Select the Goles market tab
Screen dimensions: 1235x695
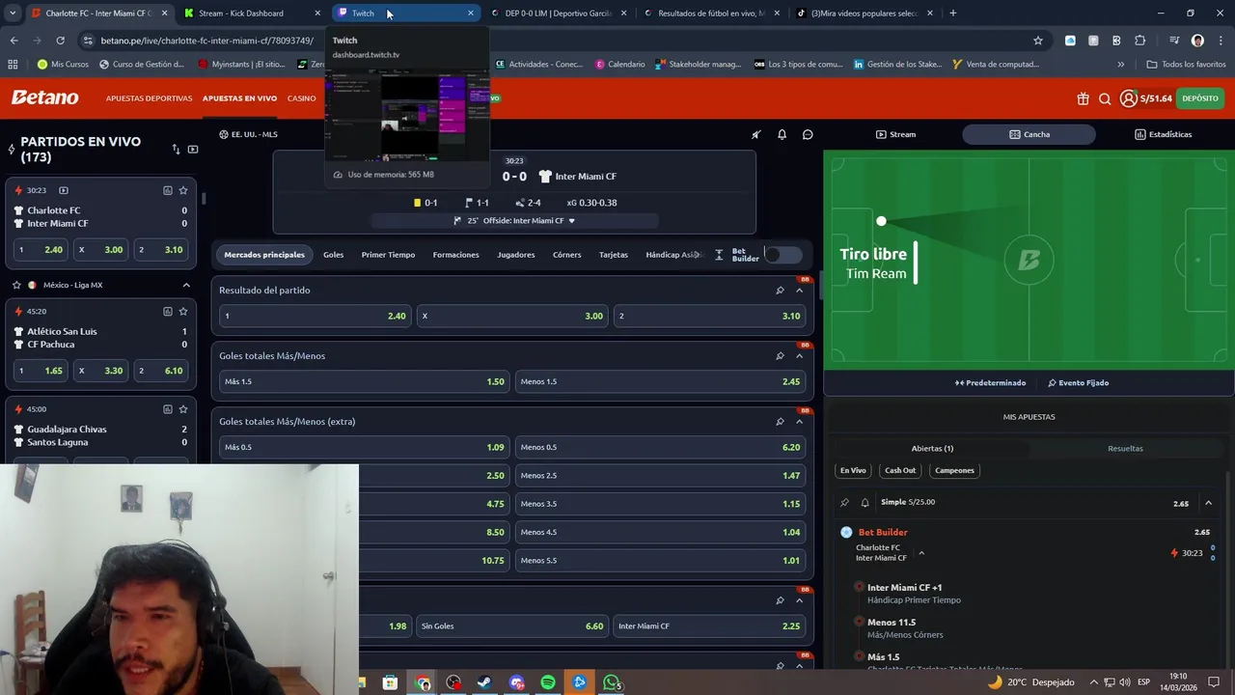coord(333,255)
